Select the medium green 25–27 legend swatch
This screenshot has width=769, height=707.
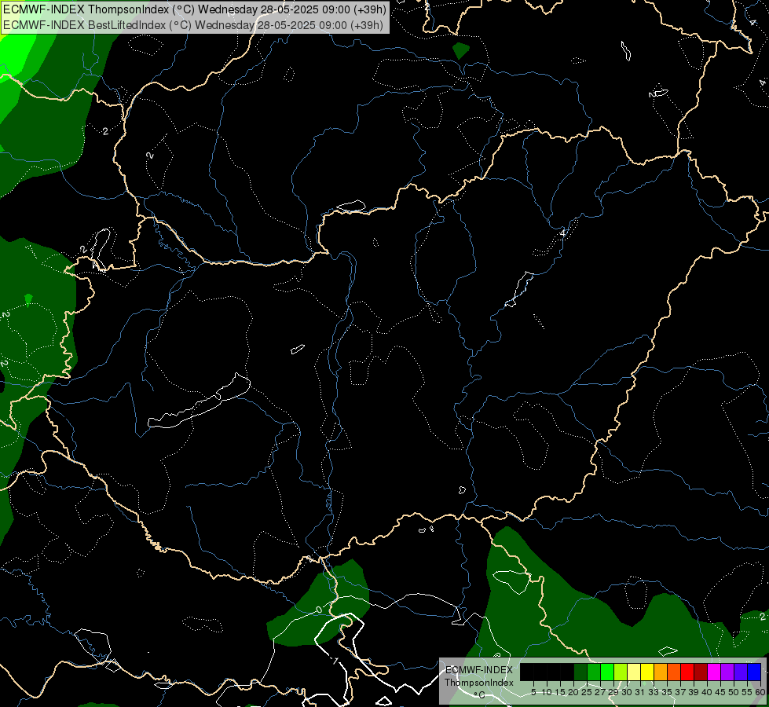pos(594,672)
